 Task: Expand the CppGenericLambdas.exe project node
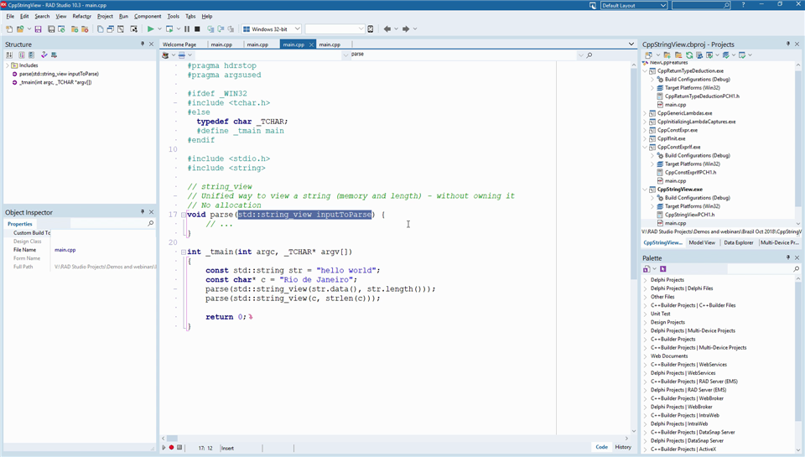(646, 113)
